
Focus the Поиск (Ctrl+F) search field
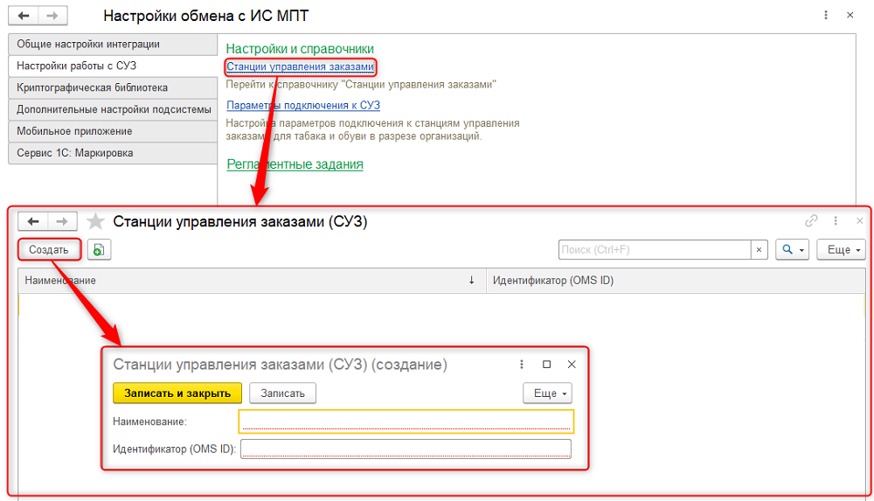point(655,249)
